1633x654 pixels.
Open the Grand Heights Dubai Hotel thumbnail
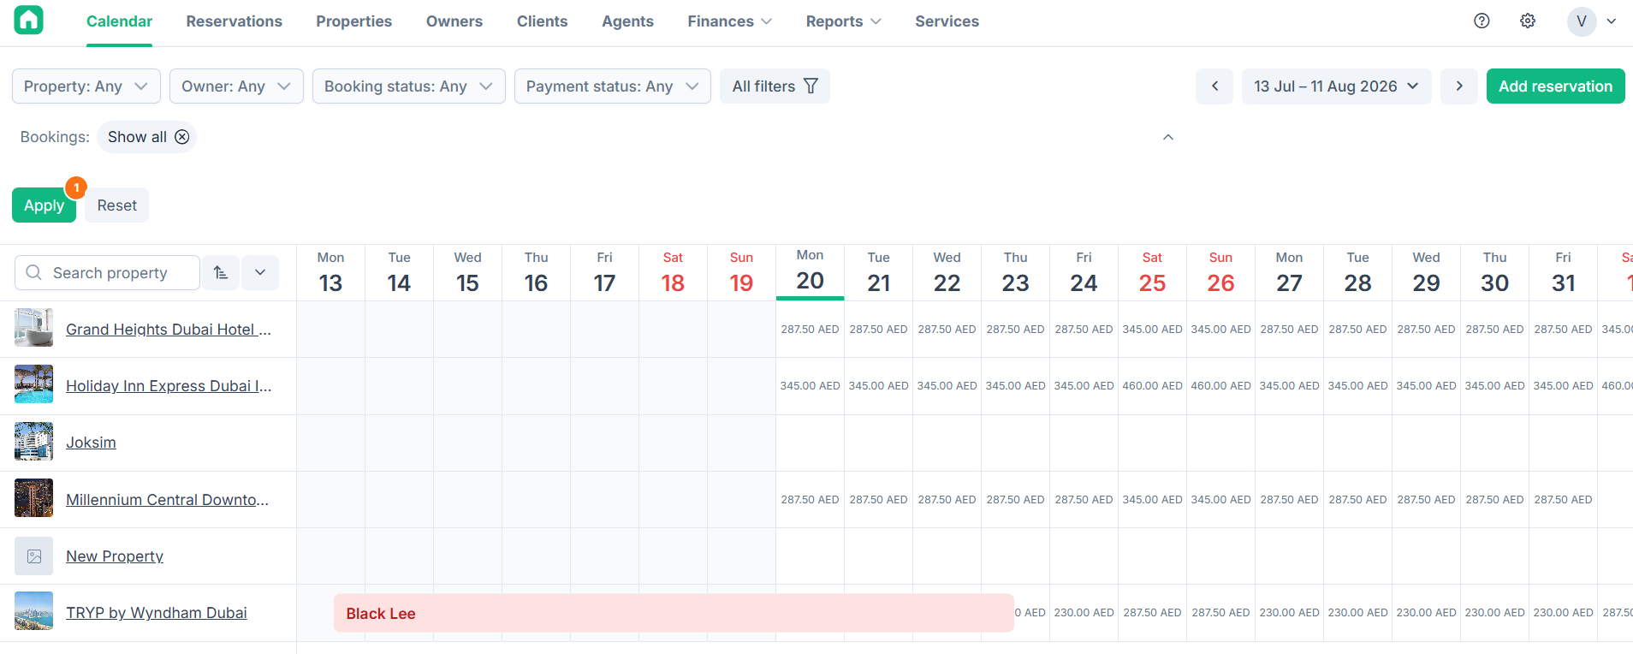tap(34, 329)
